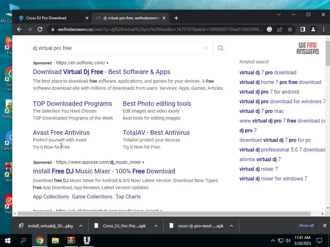The height and width of the screenshot is (247, 330).
Task: Open the volume control in tray
Action: click(288, 241)
